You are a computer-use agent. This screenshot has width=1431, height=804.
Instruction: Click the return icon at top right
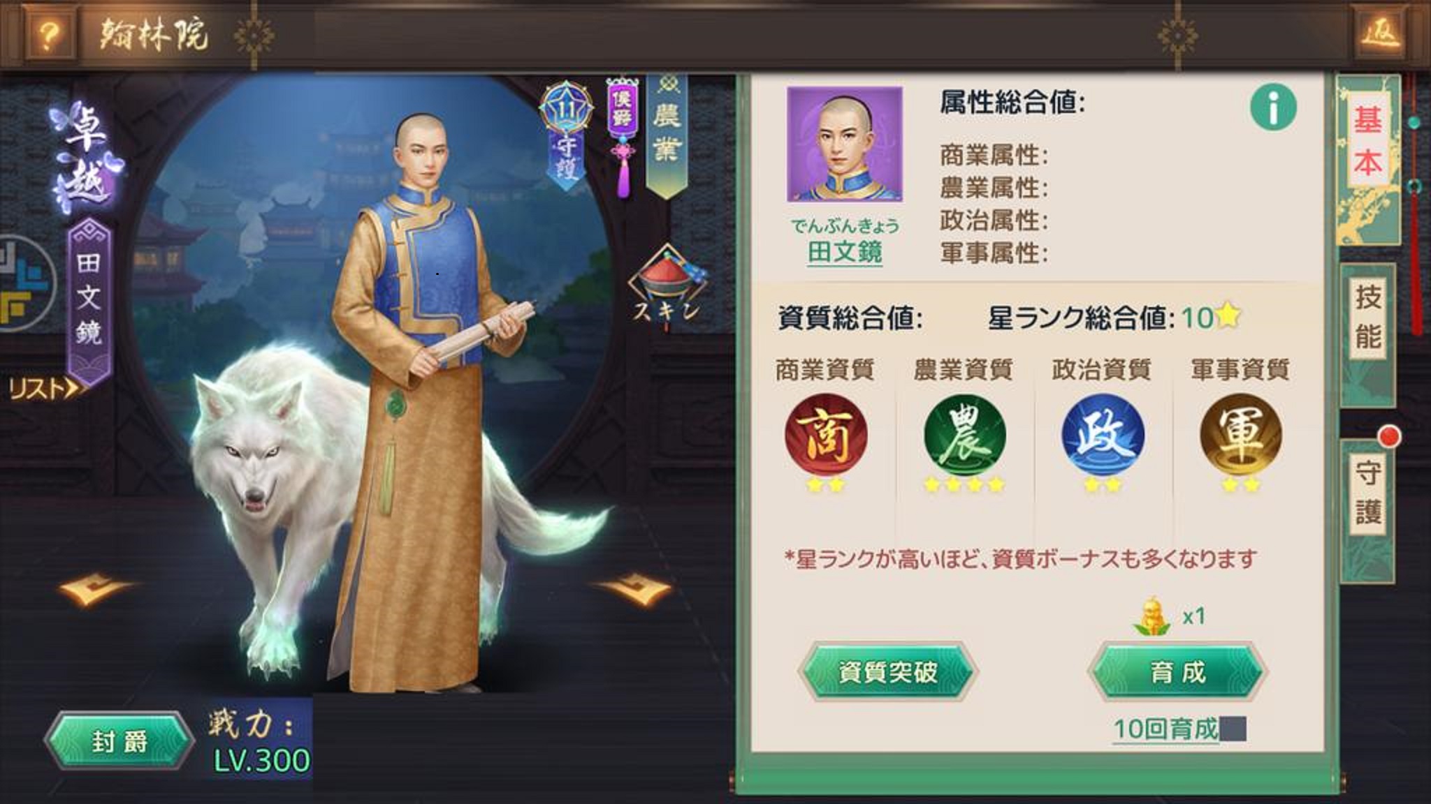click(x=1380, y=33)
